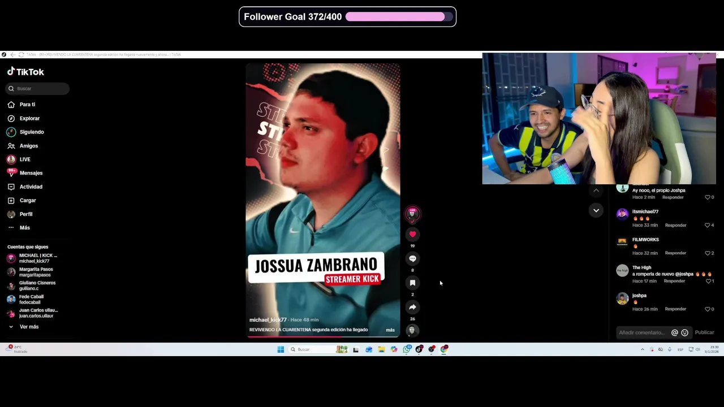Click the ESP language indicator
Screen dimensions: 724x407
[680, 349]
